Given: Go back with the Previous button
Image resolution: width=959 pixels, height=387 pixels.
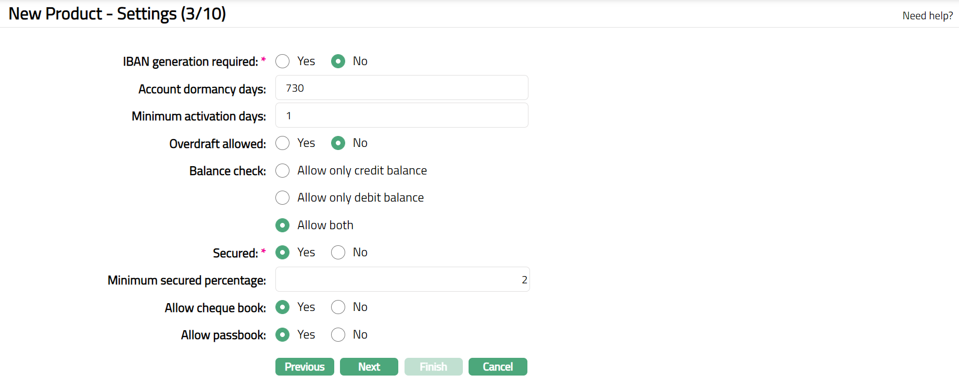Looking at the screenshot, I should (x=305, y=367).
